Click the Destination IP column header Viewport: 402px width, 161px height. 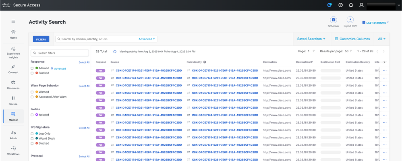(x=305, y=62)
